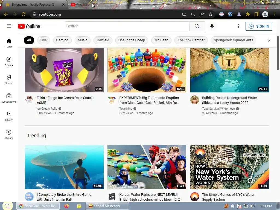Select the Shaun the Sheep filter chip

pyautogui.click(x=132, y=40)
